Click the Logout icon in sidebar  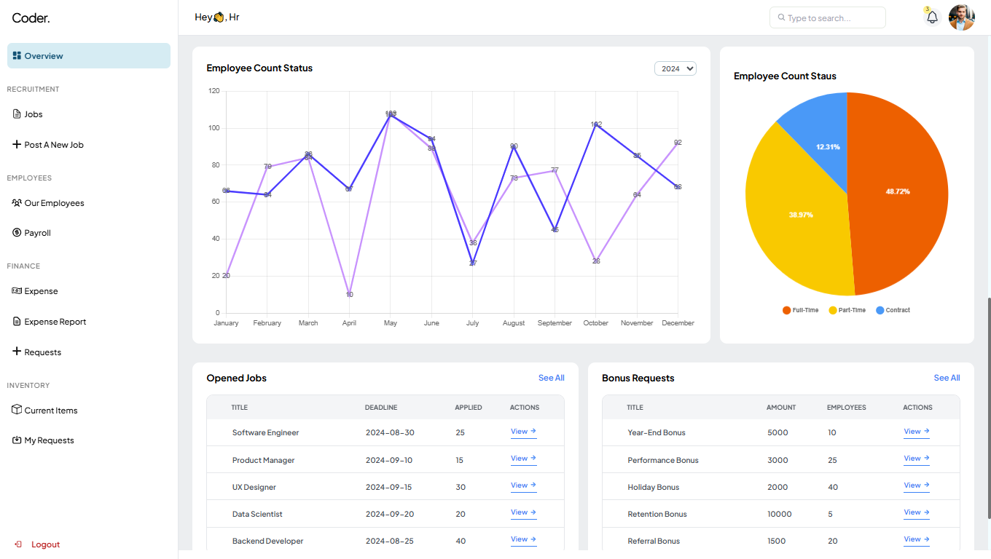click(x=18, y=544)
